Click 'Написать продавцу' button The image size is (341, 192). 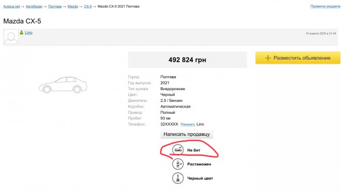pyautogui.click(x=187, y=134)
